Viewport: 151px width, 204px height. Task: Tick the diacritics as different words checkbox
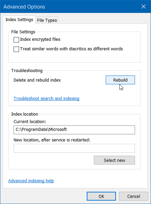point(16,49)
